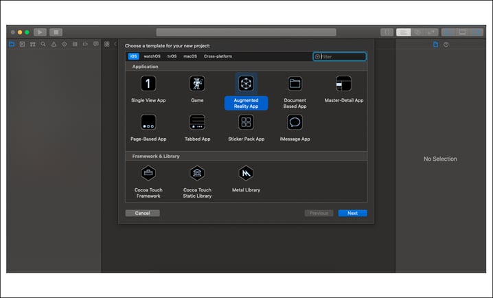The image size is (493, 298).
Task: Show the Quick Help inspector icon
Action: pyautogui.click(x=446, y=45)
